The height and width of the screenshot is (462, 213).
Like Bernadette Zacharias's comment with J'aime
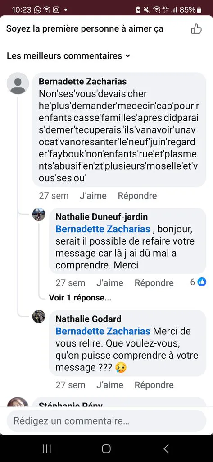point(93,196)
